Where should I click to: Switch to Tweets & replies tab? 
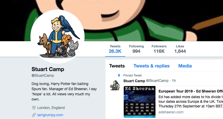point(152,66)
